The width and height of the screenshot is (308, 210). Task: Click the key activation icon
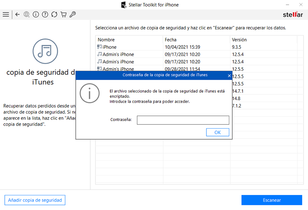coord(73,14)
